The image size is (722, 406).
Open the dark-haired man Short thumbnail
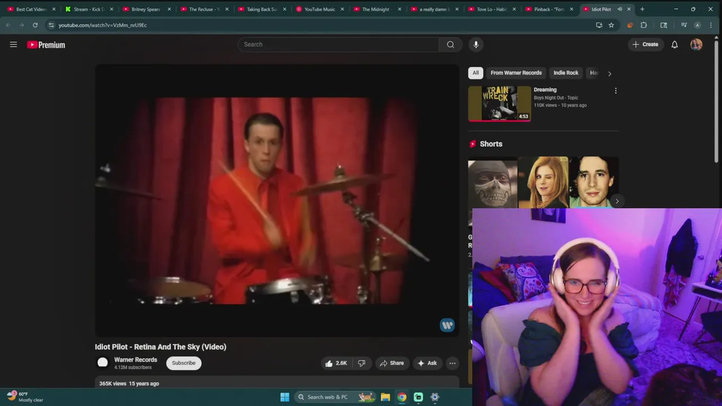[593, 183]
